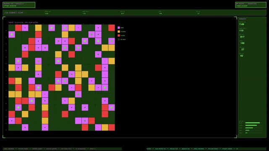Click the 110 value in header strip
This screenshot has width=269, height=151.
click(84, 13)
